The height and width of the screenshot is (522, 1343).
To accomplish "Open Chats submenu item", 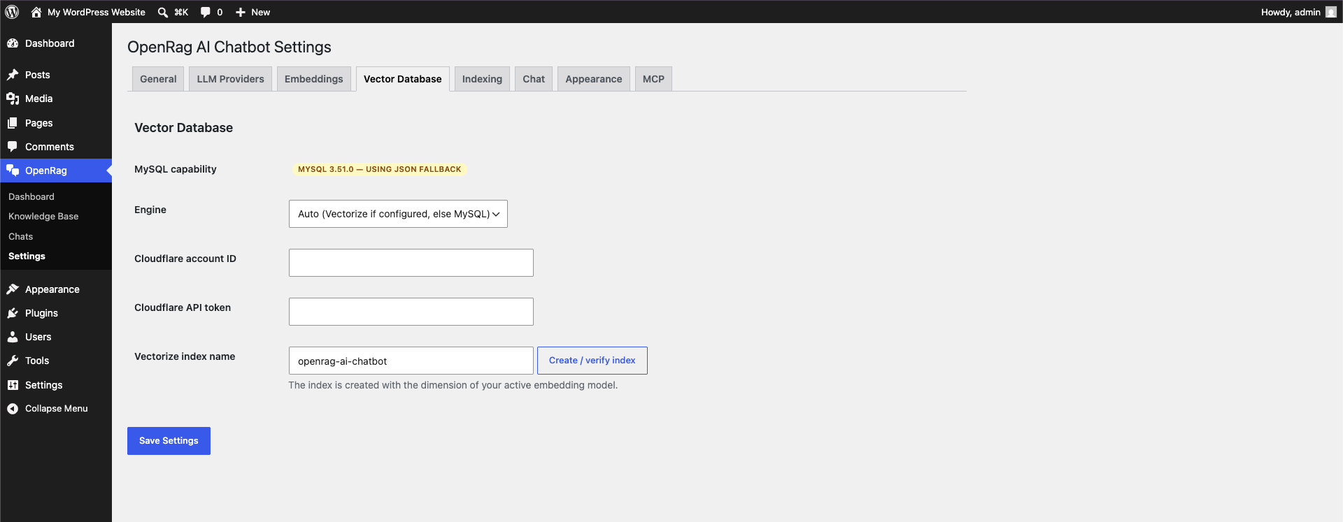I will click(x=20, y=237).
